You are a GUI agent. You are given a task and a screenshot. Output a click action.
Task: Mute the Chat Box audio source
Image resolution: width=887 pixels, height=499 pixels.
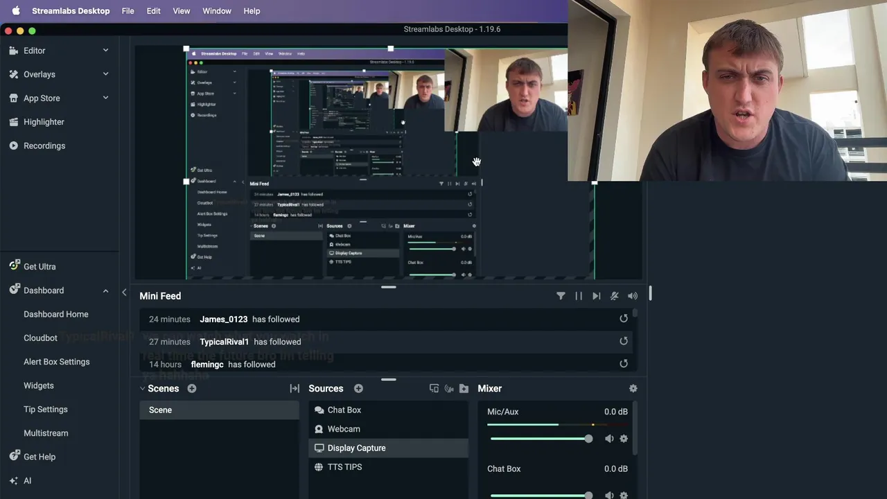(609, 496)
